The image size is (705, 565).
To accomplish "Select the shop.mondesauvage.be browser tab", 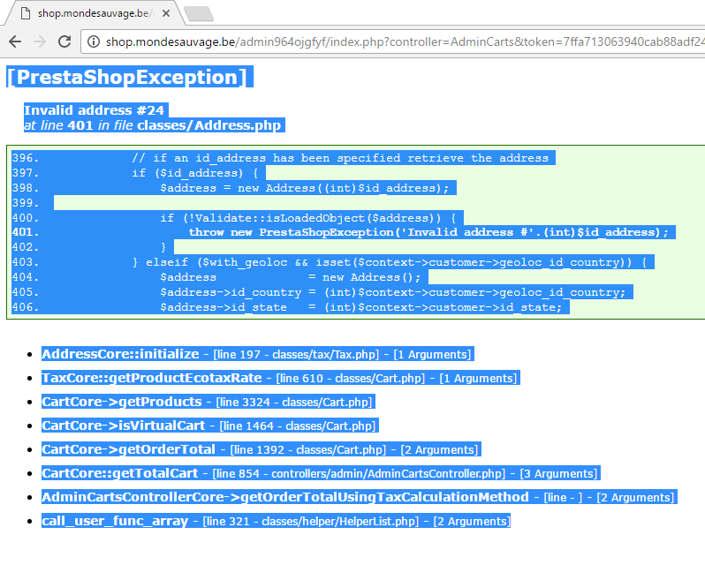I will coord(94,13).
